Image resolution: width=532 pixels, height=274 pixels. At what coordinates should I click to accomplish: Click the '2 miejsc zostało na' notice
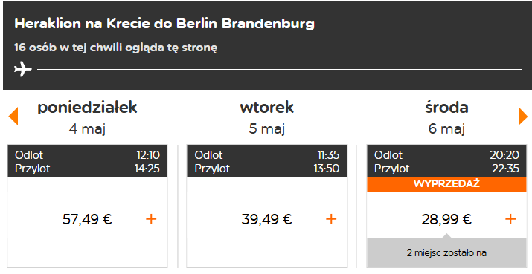coord(446,253)
